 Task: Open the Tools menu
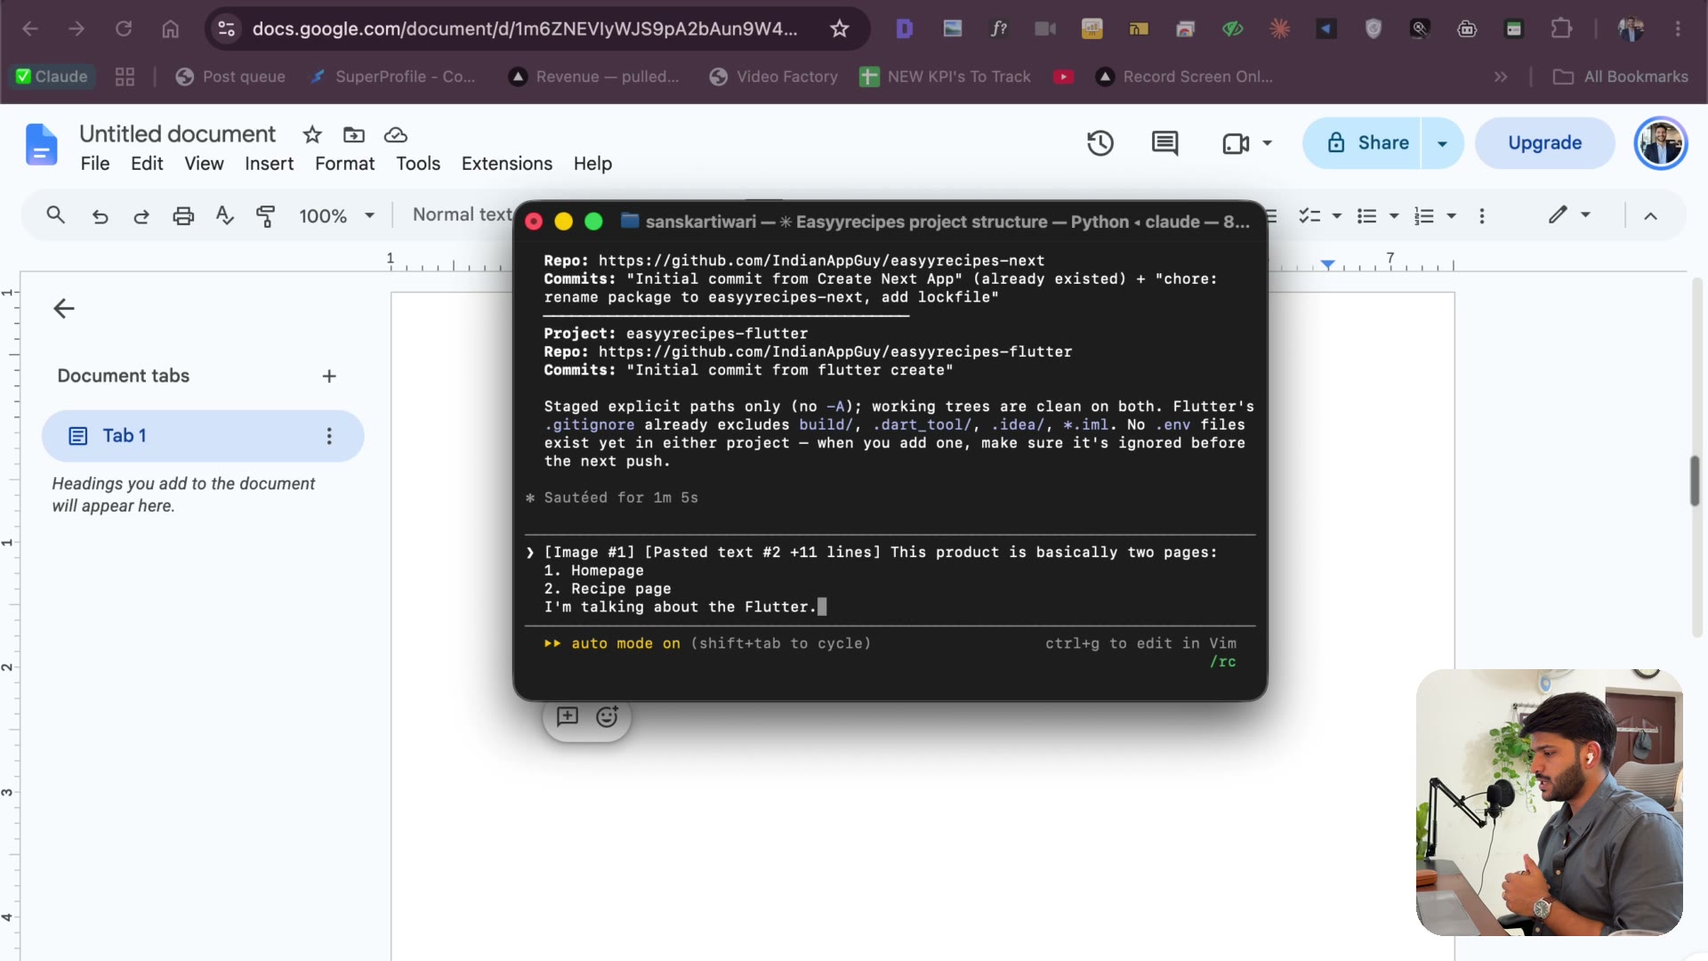[418, 164]
